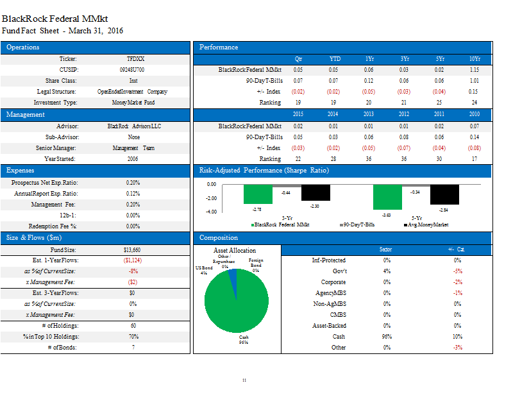513x397 pixels.
Task: Select the 10Yr BlackRock return value 1.15
Action: point(475,70)
